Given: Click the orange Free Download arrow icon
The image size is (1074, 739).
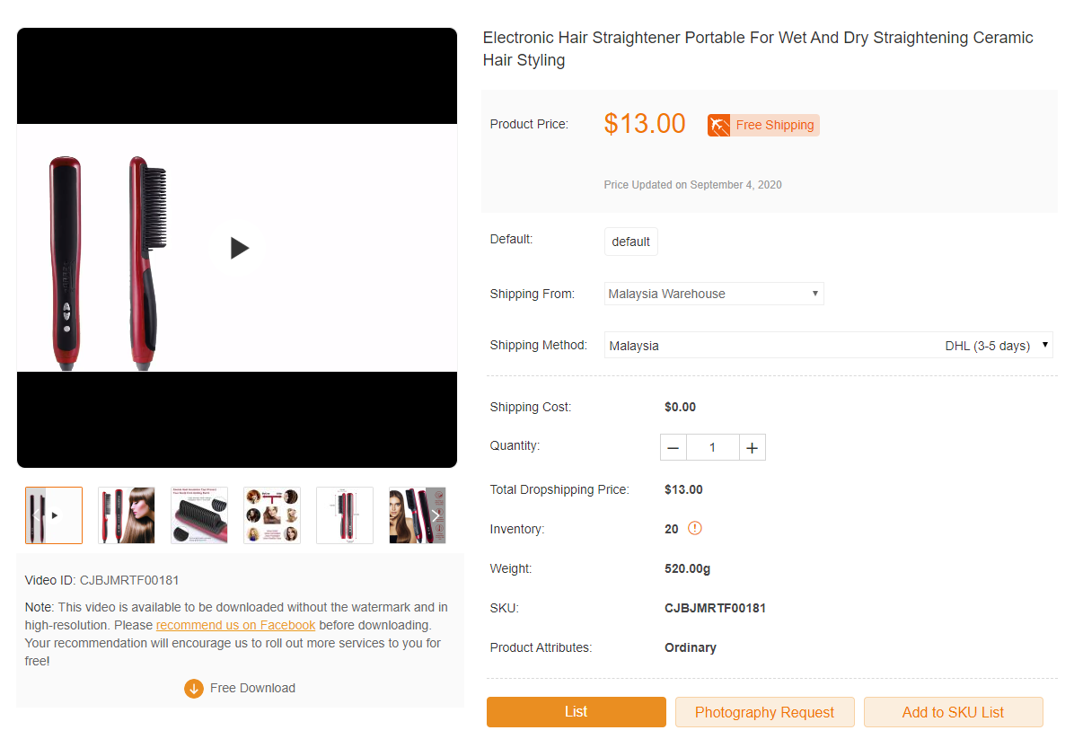Looking at the screenshot, I should [194, 689].
